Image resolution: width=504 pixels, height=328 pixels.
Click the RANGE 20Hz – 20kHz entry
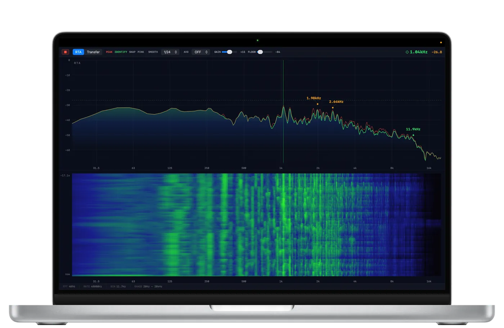point(148,287)
